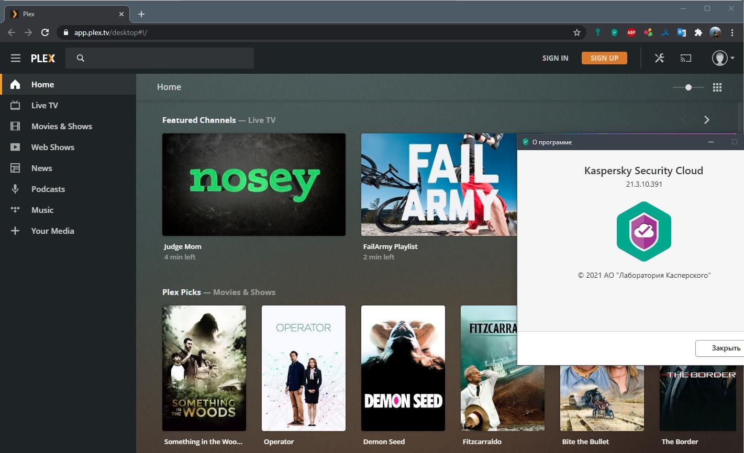
Task: Open Plex settings wrench icon
Action: pos(659,58)
